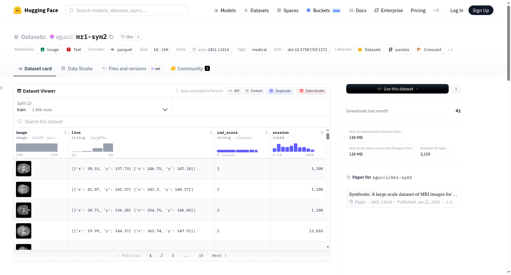Image resolution: width=511 pixels, height=275 pixels.
Task: Open Data Studio from viewer header
Action: coord(312,91)
